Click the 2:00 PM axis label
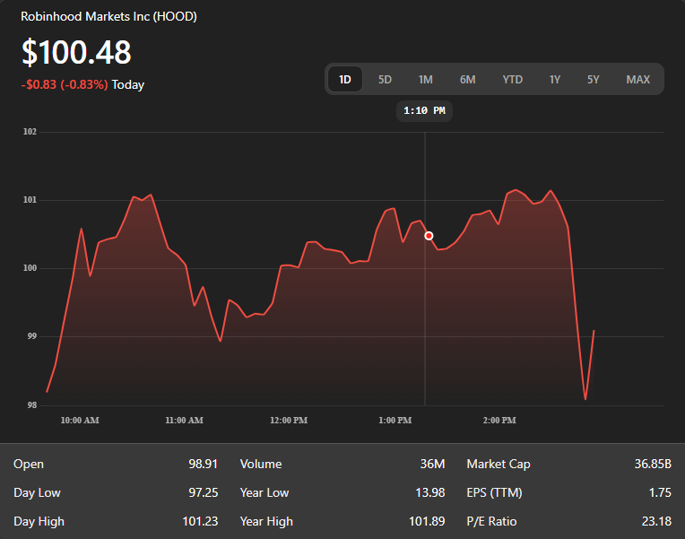The image size is (685, 539). pyautogui.click(x=499, y=420)
